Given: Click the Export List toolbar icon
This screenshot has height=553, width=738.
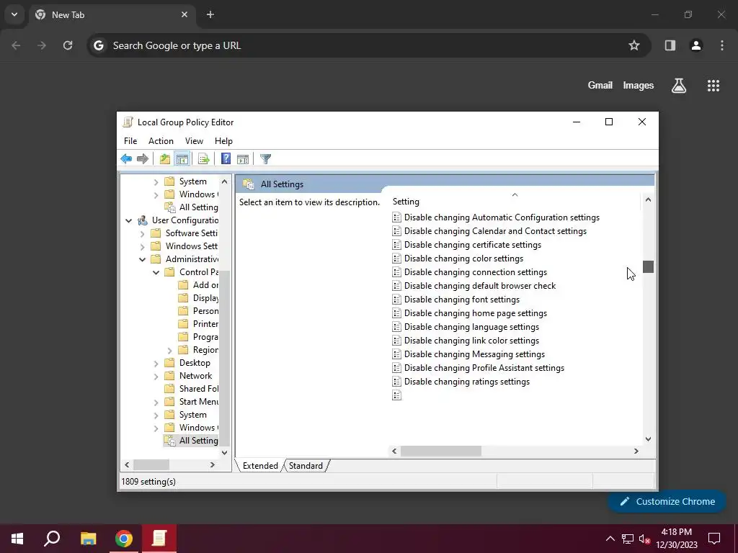Looking at the screenshot, I should tap(203, 159).
